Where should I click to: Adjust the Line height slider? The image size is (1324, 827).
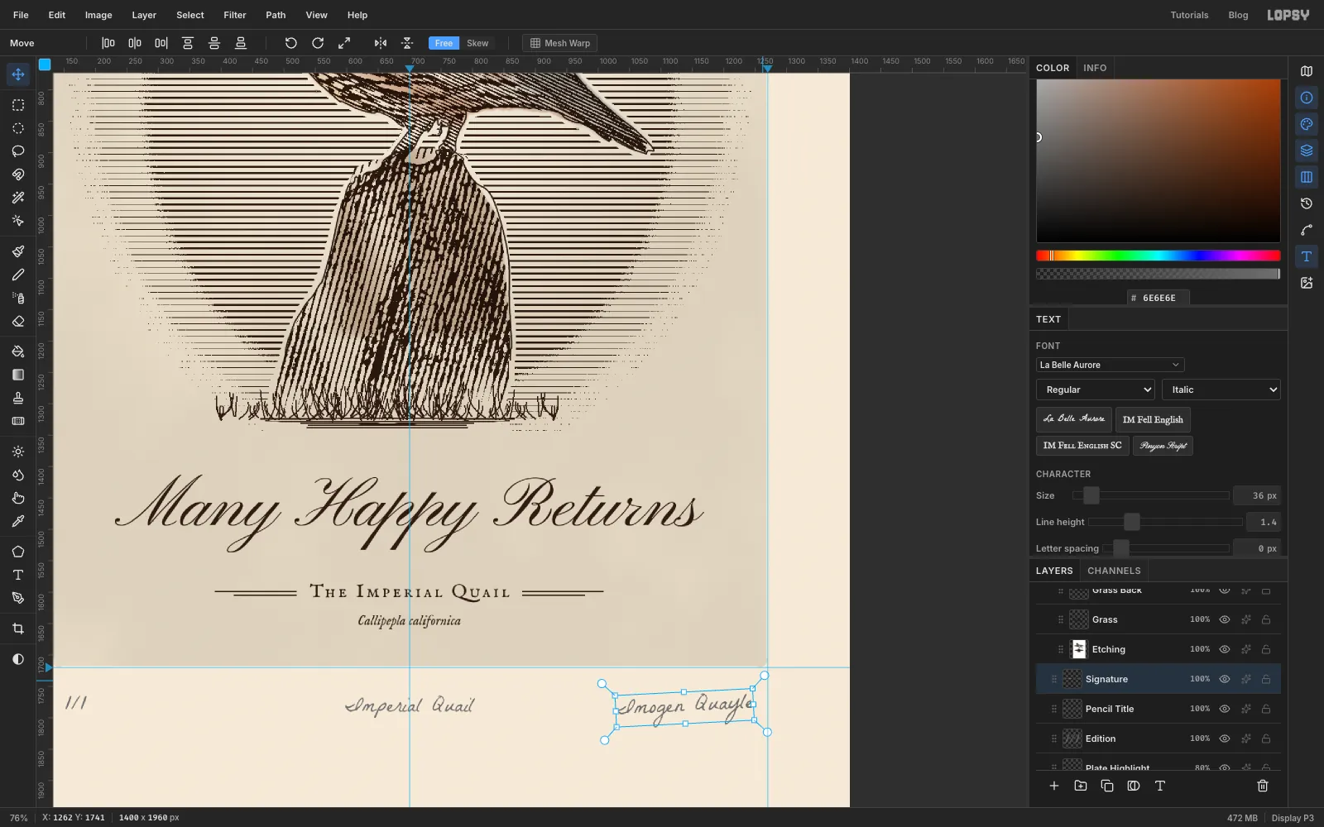(1165, 522)
